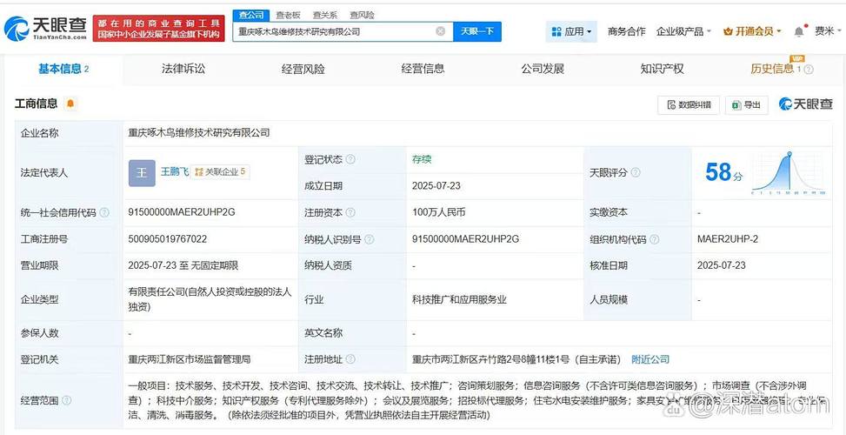Open help icon next to 统一社会信用代码

pos(104,212)
